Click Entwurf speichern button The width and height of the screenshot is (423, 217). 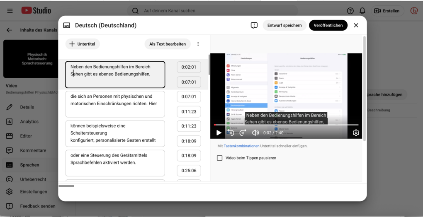284,25
